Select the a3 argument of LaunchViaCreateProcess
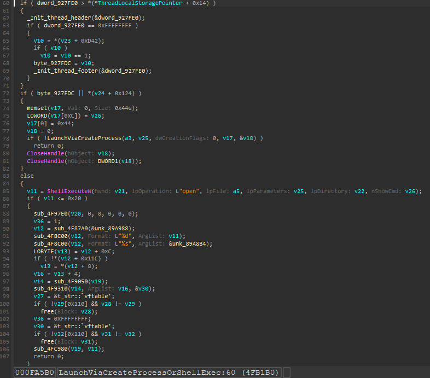 pos(128,138)
